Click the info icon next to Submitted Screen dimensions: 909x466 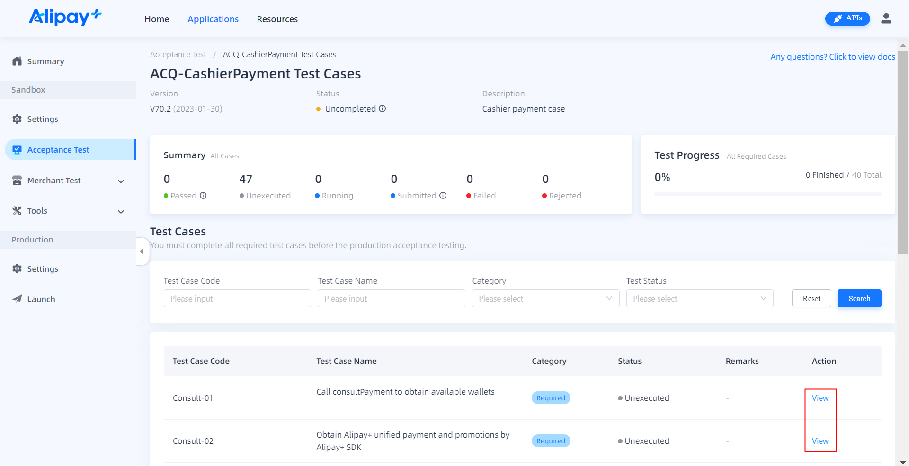pyautogui.click(x=443, y=196)
